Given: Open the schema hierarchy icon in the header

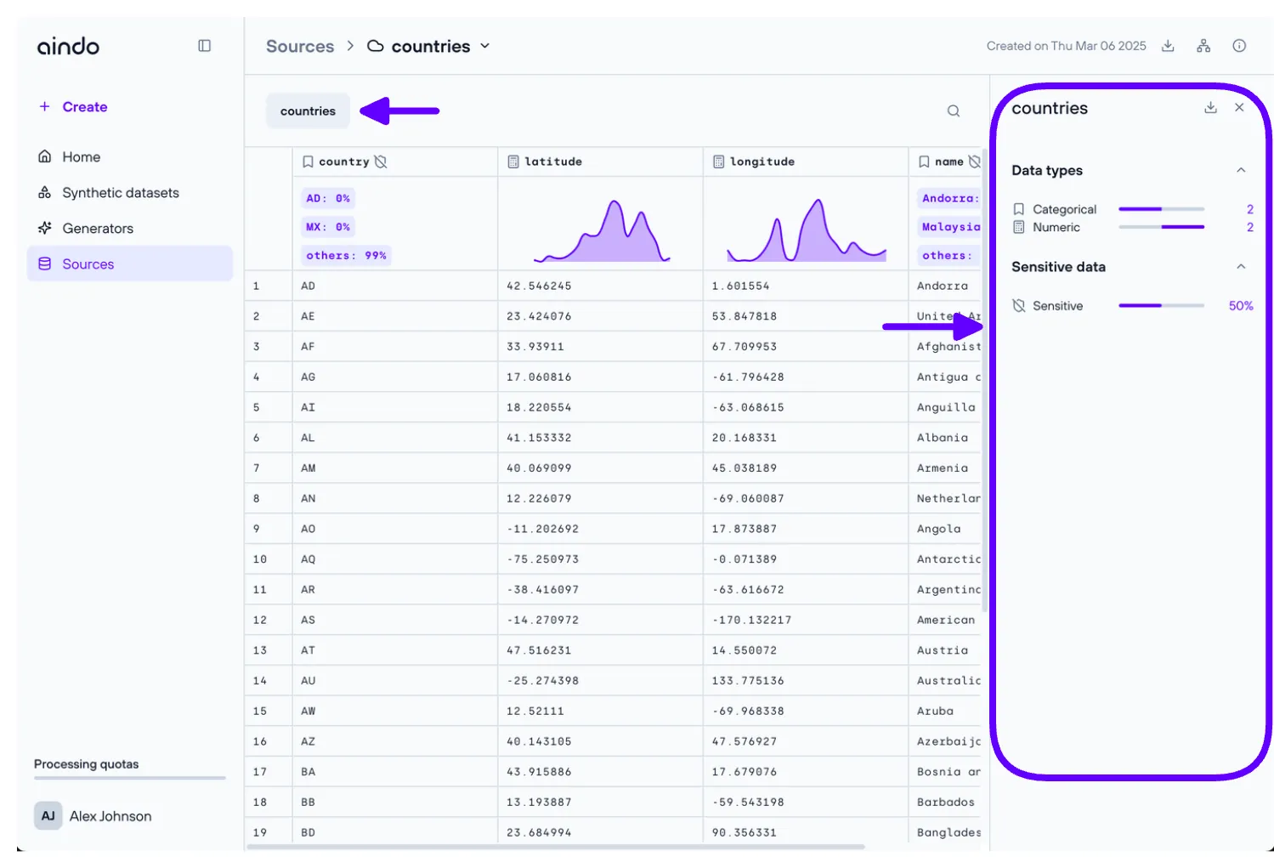Looking at the screenshot, I should (1203, 46).
